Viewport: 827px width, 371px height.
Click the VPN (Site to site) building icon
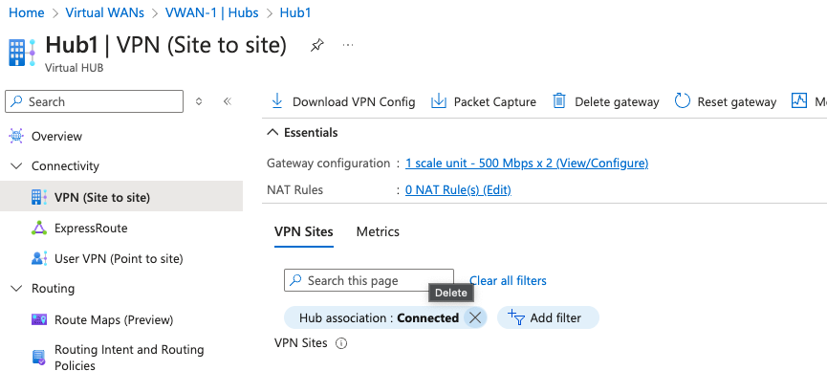click(39, 197)
